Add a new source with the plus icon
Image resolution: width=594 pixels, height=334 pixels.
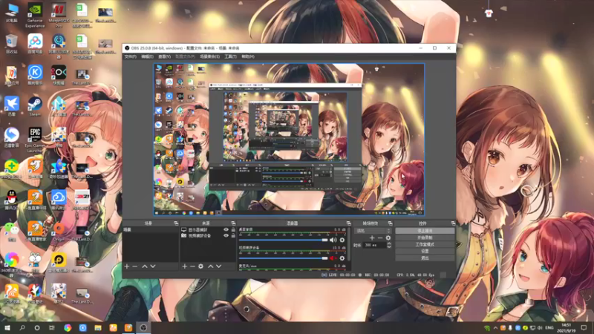pos(184,266)
